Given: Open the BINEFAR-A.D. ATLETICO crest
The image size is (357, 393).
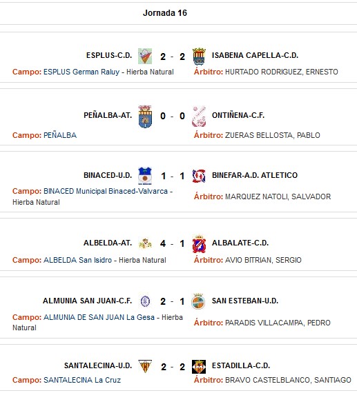Looking at the screenshot, I should [x=199, y=176].
